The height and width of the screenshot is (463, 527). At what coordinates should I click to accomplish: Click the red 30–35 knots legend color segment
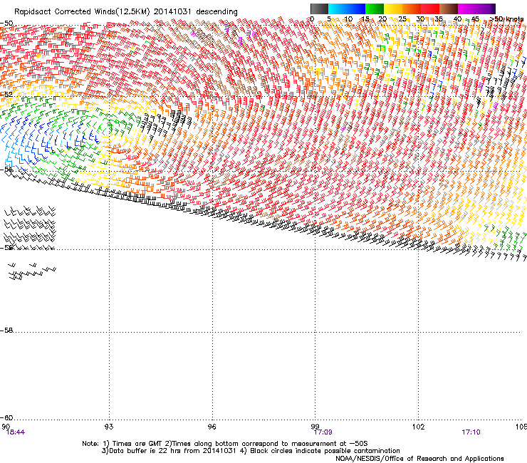(x=430, y=9)
